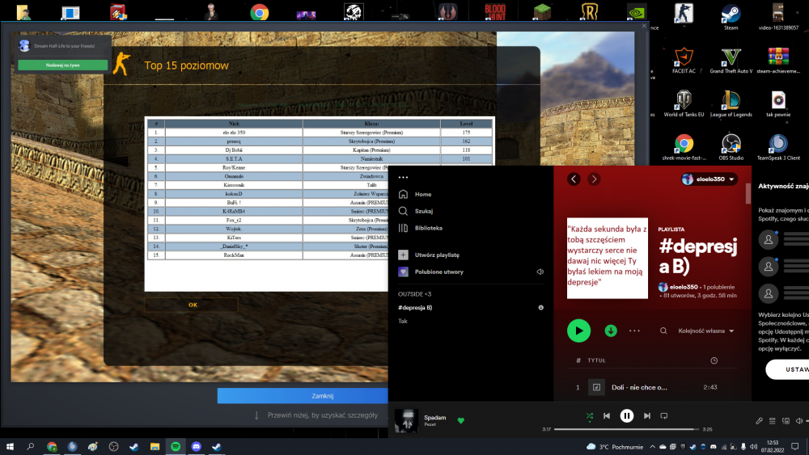The height and width of the screenshot is (455, 809).
Task: Open the Spotify three-dots menu at top left
Action: point(403,178)
